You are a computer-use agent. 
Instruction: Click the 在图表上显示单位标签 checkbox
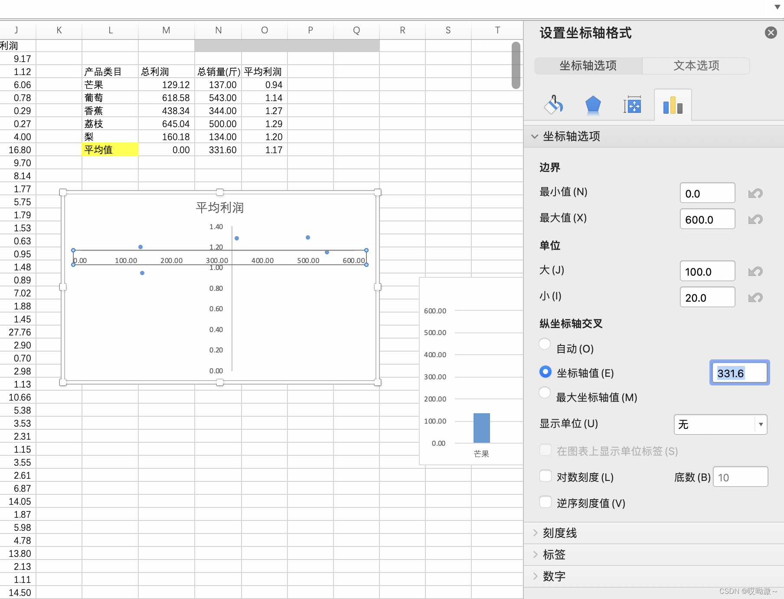(546, 450)
